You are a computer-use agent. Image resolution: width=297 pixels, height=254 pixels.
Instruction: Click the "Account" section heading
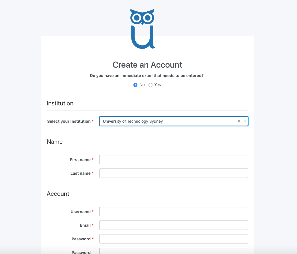pos(58,194)
